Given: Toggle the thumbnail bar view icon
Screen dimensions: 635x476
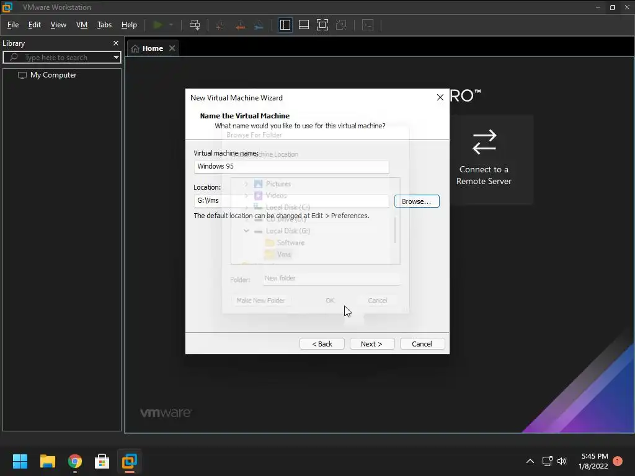Looking at the screenshot, I should [304, 25].
